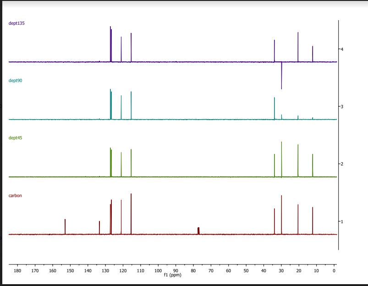Click stack index 4 on right axis

342,49
